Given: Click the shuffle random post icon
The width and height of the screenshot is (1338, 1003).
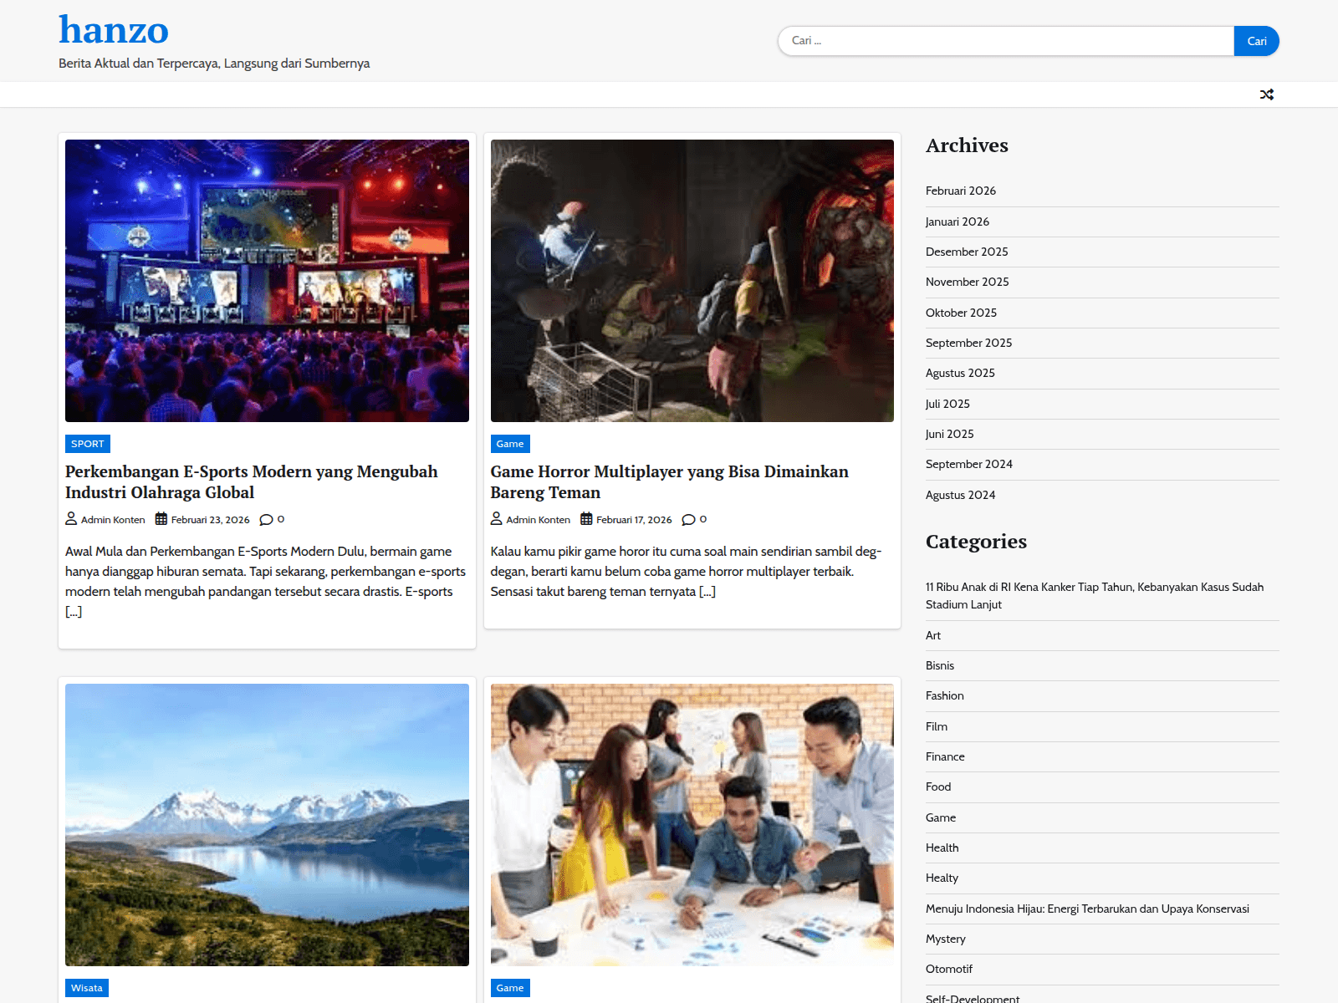Looking at the screenshot, I should pyautogui.click(x=1267, y=94).
